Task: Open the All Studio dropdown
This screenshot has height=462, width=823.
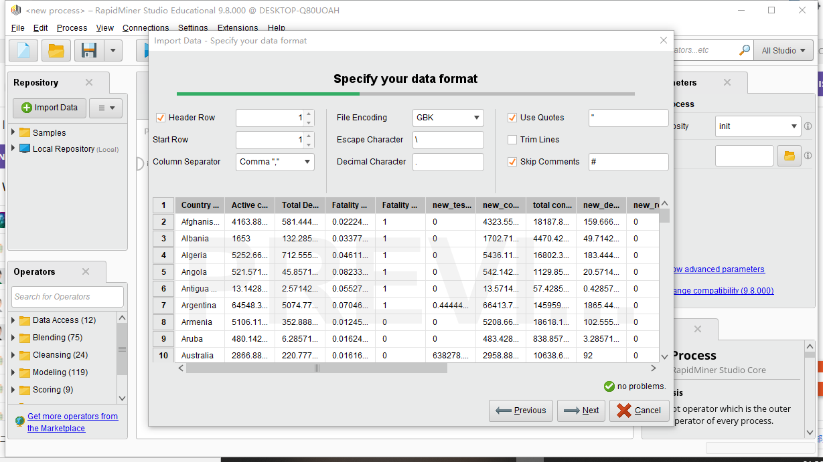Action: coord(784,51)
